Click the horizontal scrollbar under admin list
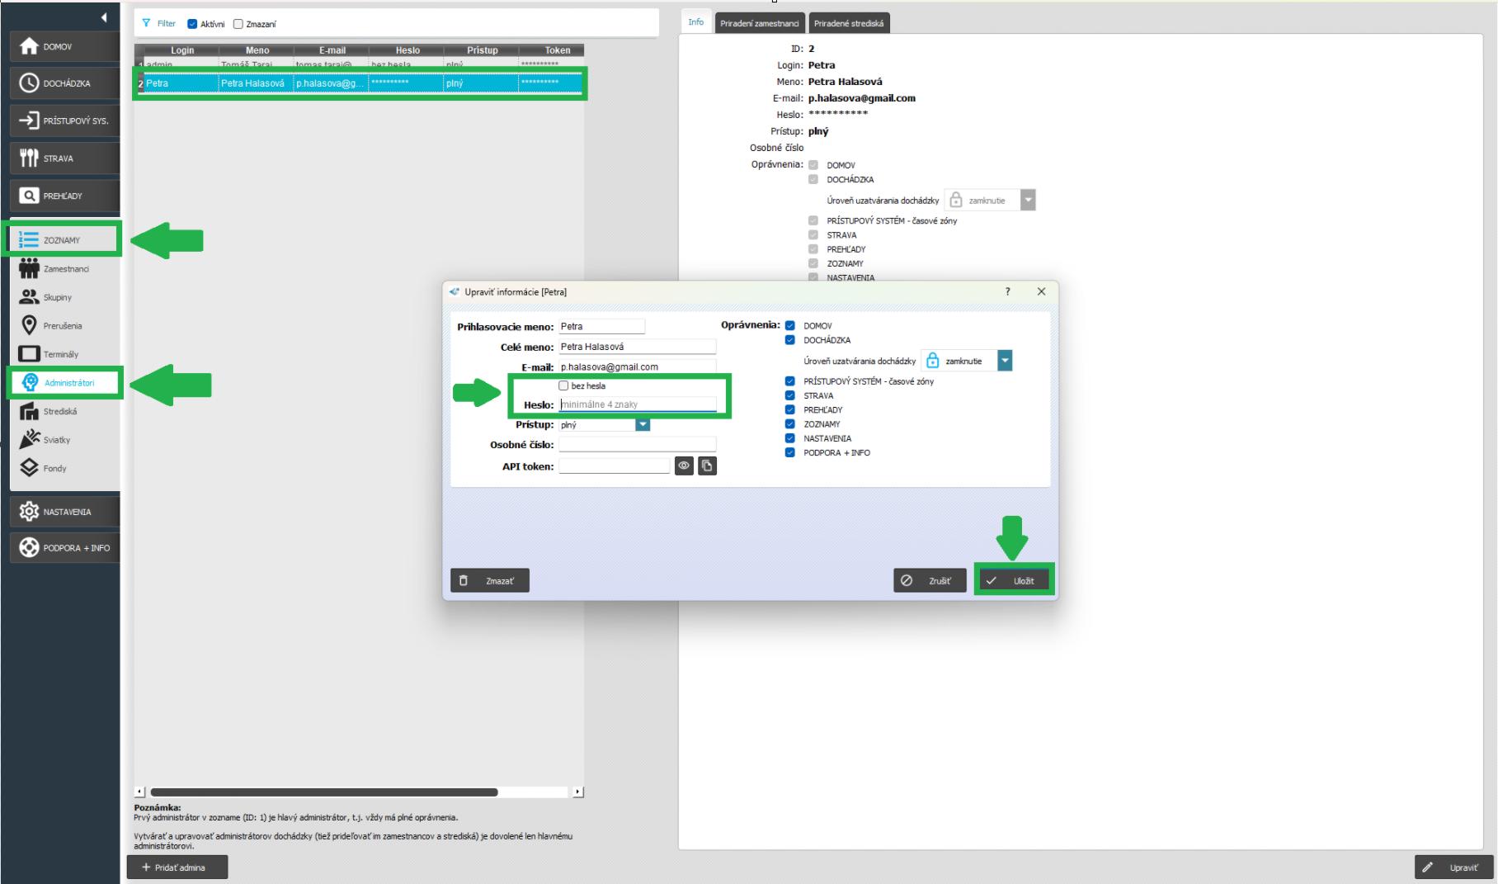 [x=324, y=792]
